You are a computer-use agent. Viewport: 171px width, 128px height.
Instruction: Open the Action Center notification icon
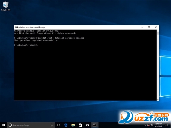tap(166, 125)
